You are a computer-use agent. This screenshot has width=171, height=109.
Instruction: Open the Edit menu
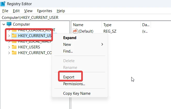[16, 11]
